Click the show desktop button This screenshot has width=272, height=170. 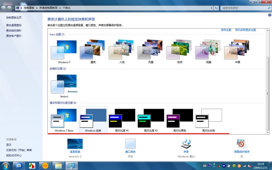[x=271, y=166]
